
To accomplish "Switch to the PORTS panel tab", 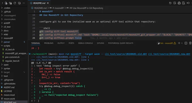I will click(71, 43).
